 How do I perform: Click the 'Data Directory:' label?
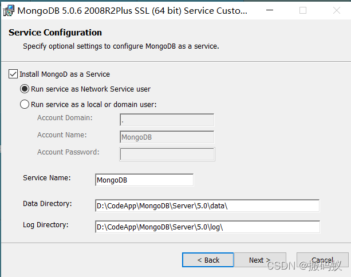(x=47, y=204)
